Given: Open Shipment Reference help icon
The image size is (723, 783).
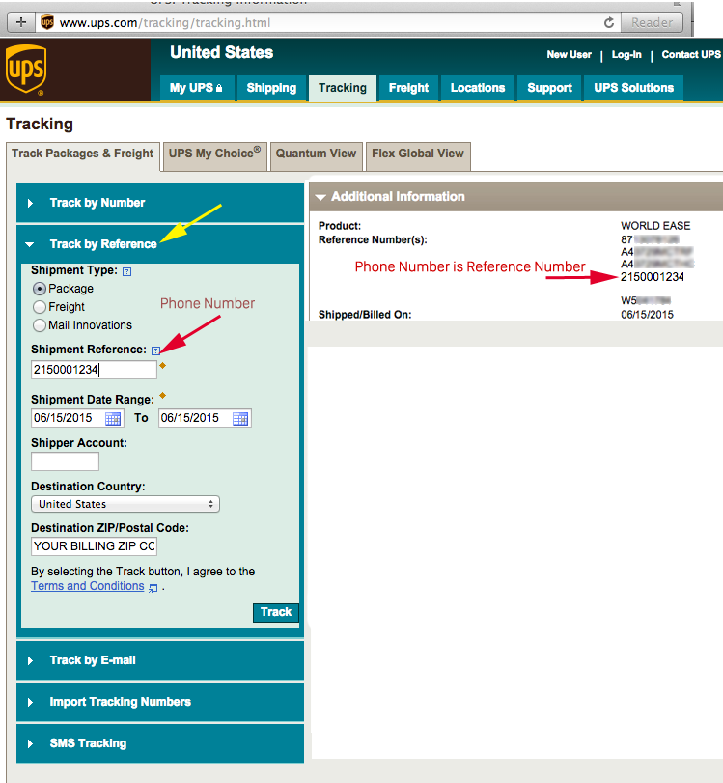Looking at the screenshot, I should pyautogui.click(x=155, y=350).
